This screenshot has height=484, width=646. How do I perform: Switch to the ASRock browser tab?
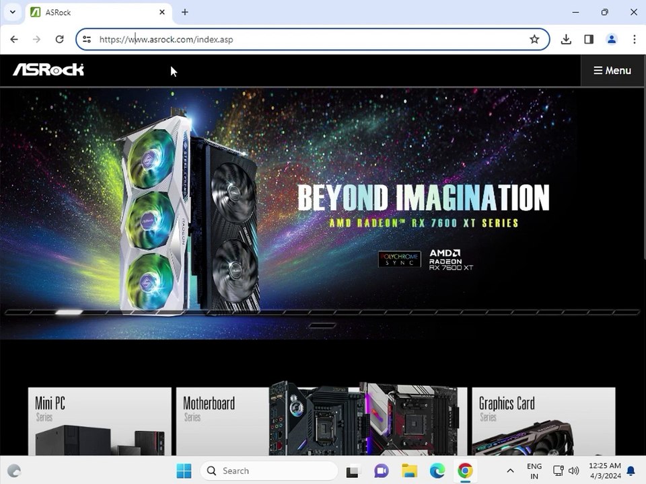[99, 12]
